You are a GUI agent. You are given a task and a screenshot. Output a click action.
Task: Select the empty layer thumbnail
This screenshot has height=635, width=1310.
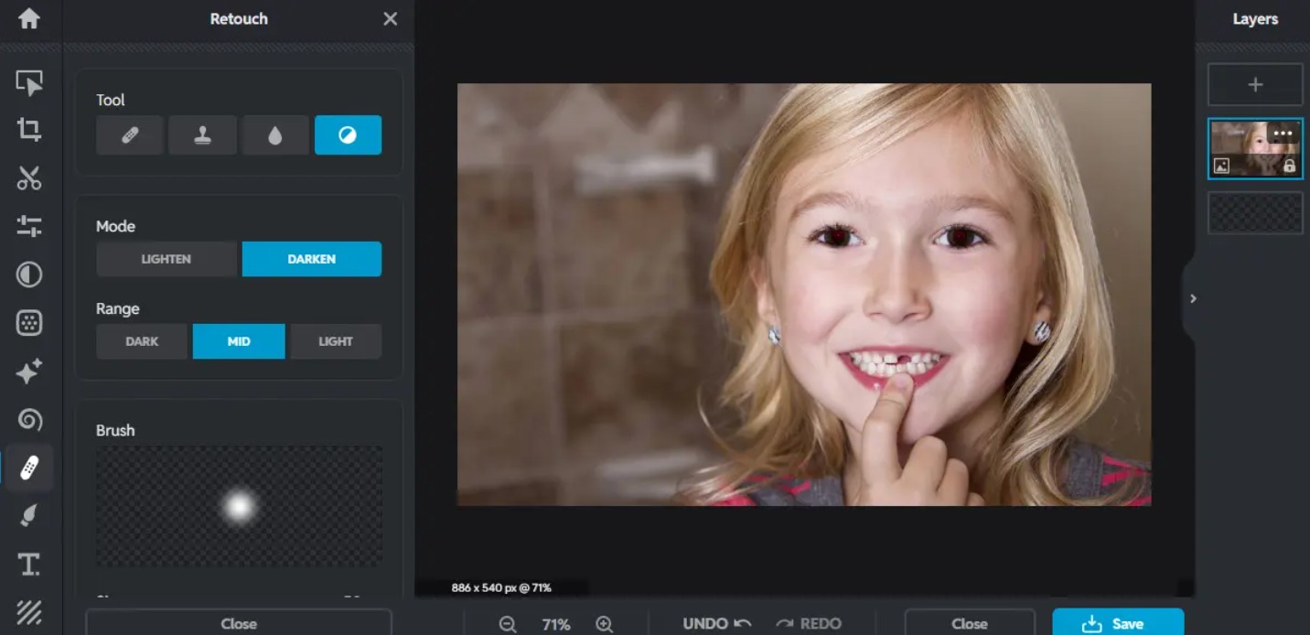coord(1255,212)
